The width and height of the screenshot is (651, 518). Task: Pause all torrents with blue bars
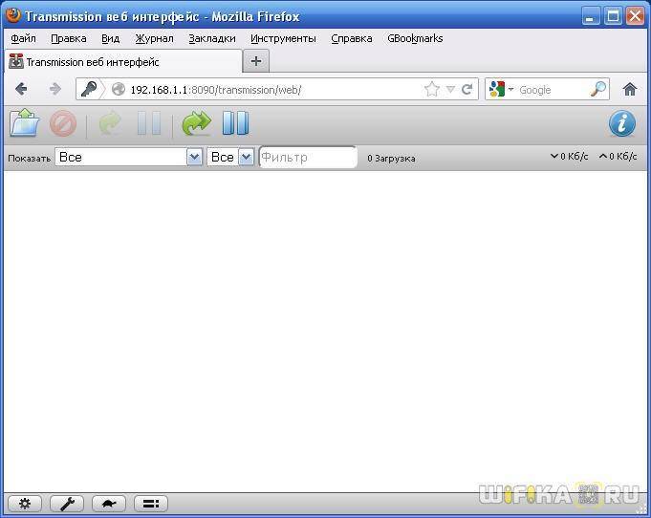point(235,123)
